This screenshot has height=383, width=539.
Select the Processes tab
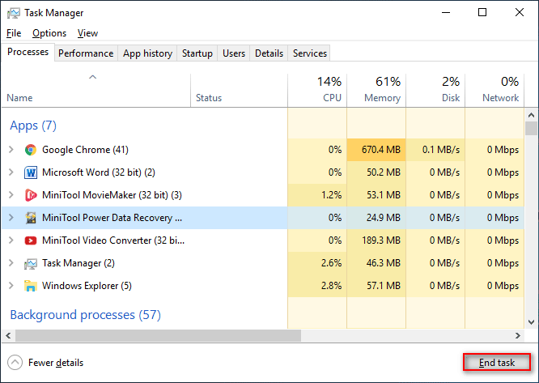(x=28, y=52)
